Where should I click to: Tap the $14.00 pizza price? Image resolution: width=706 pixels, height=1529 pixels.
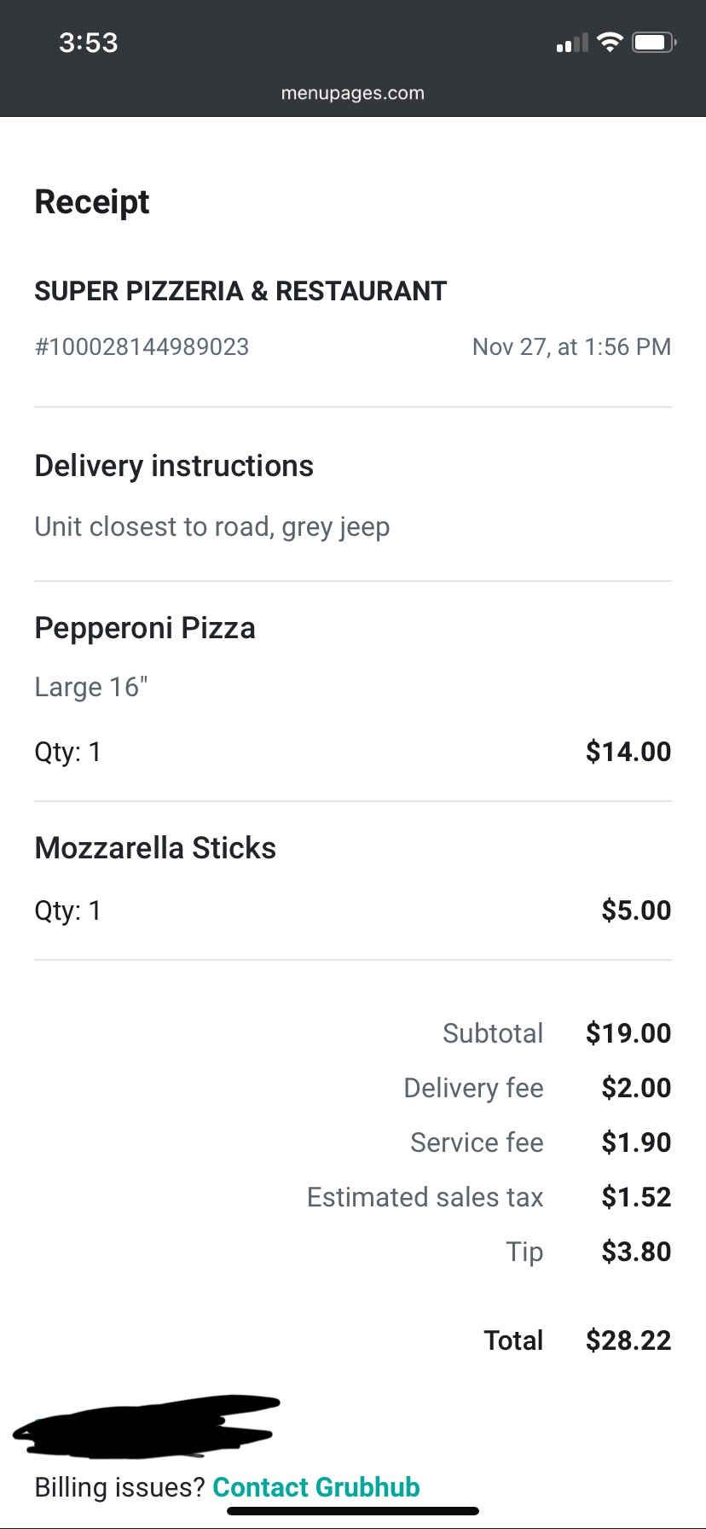tap(628, 752)
